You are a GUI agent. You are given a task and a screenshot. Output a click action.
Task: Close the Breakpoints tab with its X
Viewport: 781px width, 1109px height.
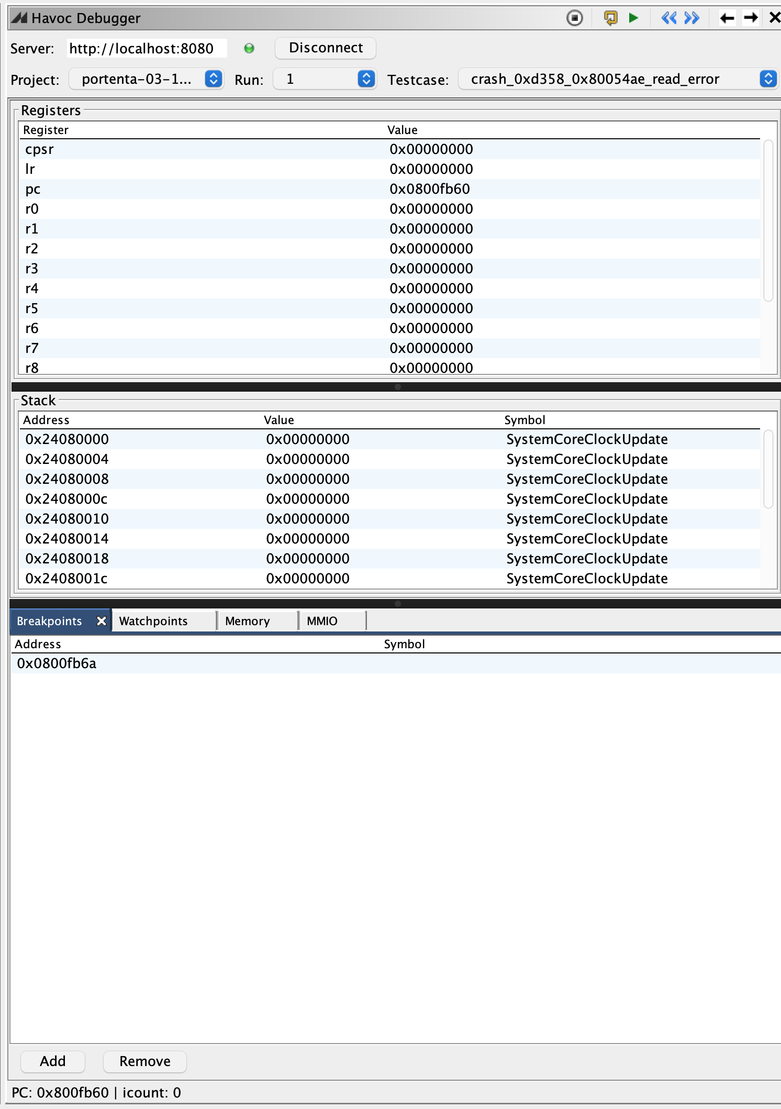102,621
